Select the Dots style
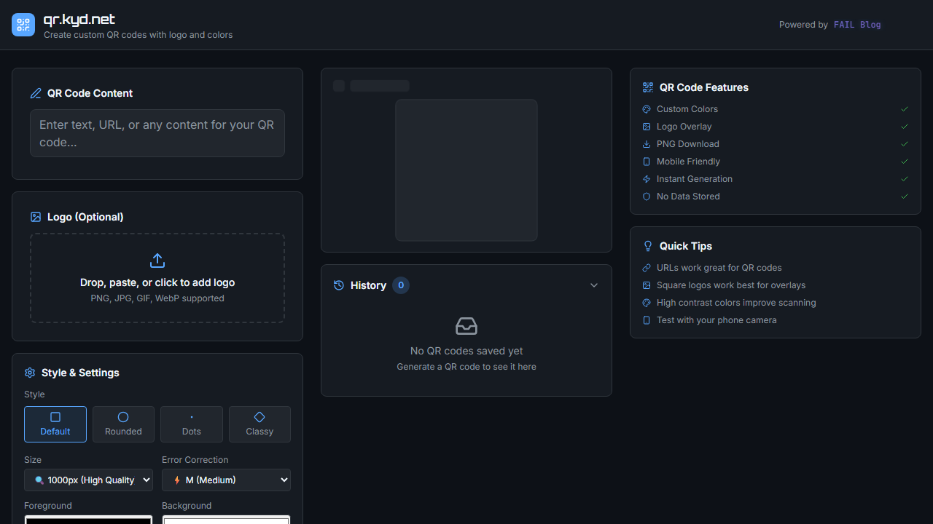Viewport: 933px width, 524px height. pyautogui.click(x=191, y=424)
